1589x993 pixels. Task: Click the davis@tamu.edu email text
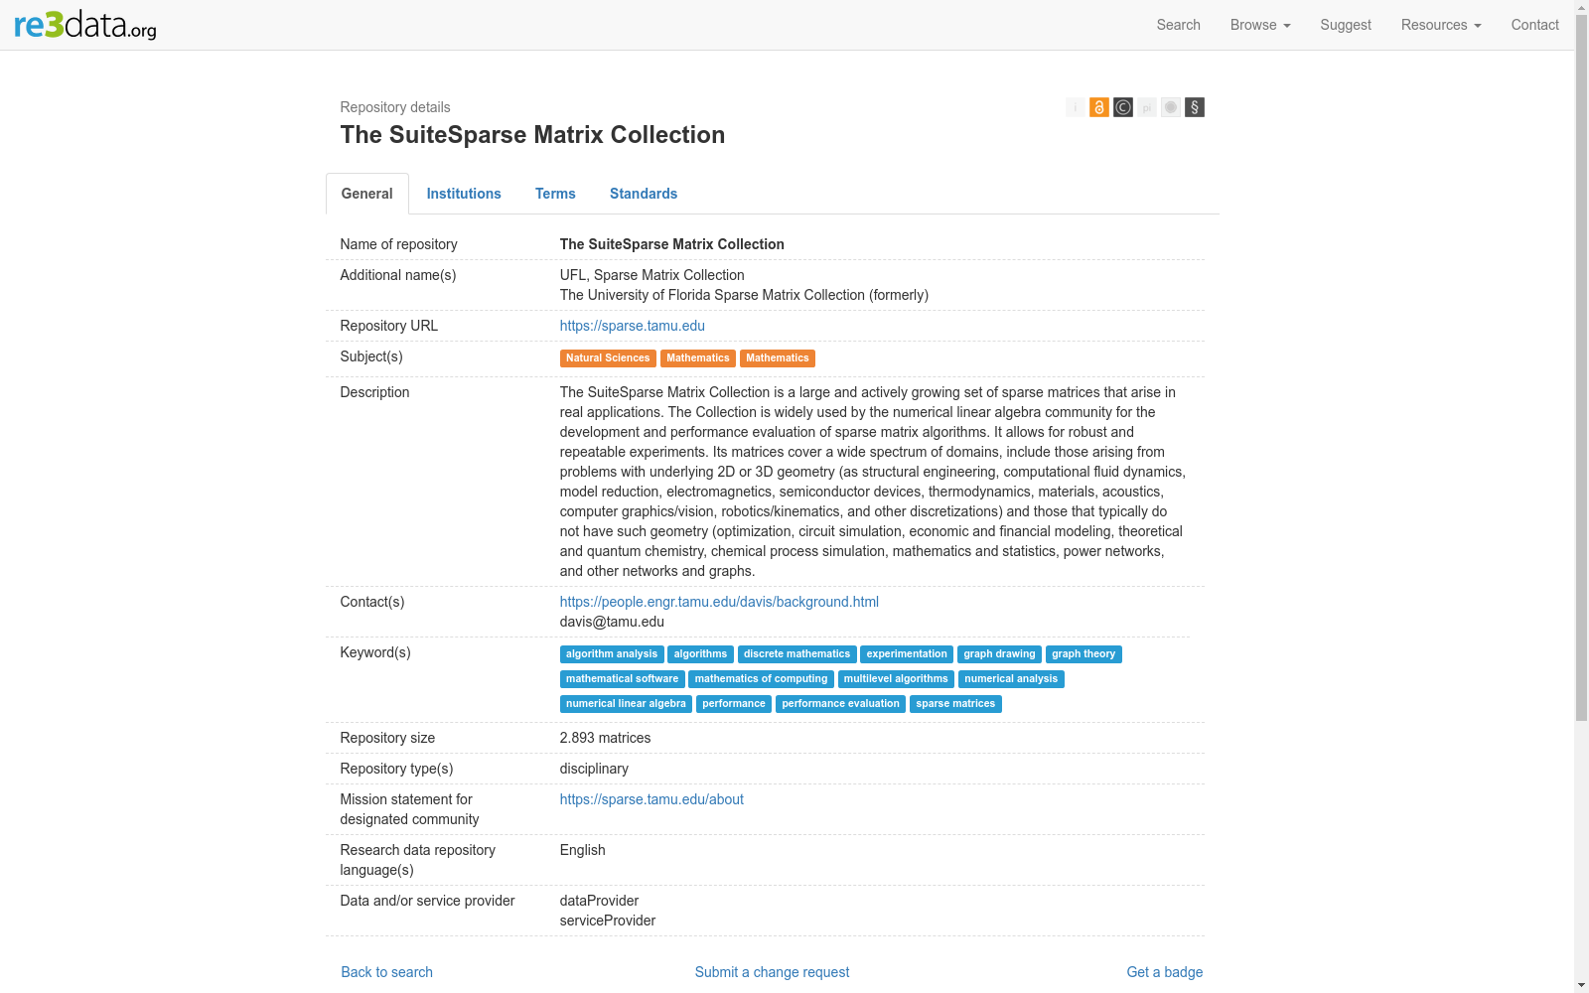(612, 622)
